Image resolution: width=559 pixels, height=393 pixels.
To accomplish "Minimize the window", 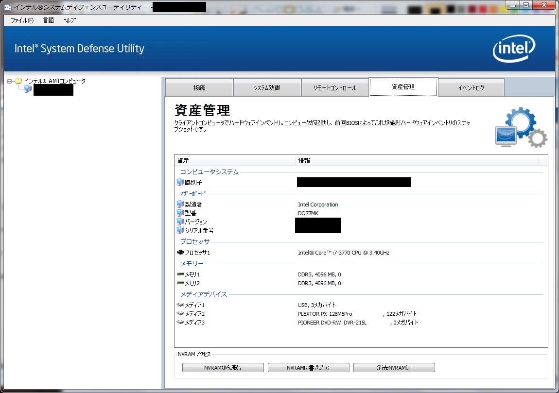I will coord(513,5).
